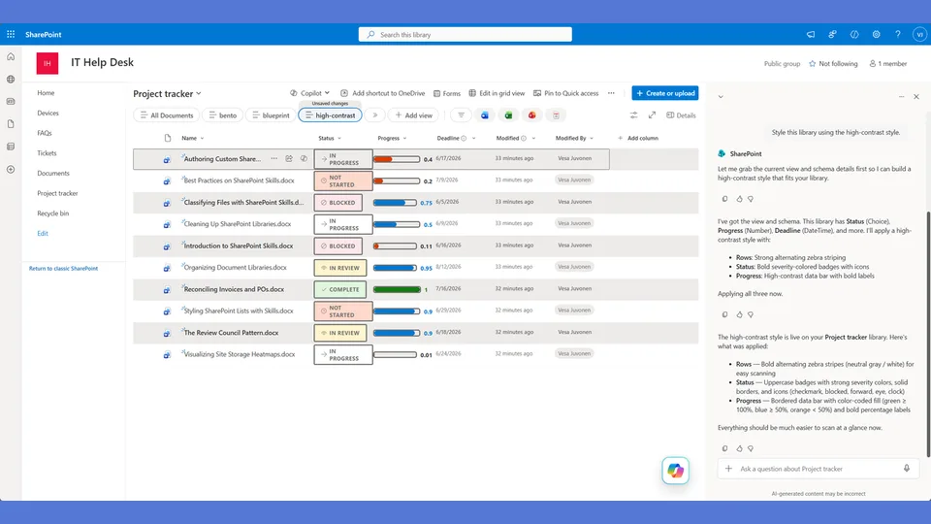Open the settings gear in the header
The width and height of the screenshot is (931, 524).
[x=876, y=35]
